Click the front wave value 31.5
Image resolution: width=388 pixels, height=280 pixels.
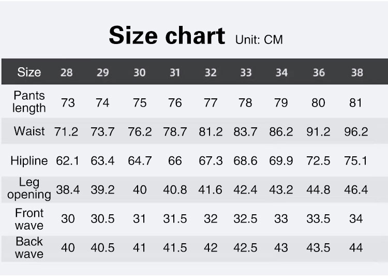click(175, 218)
